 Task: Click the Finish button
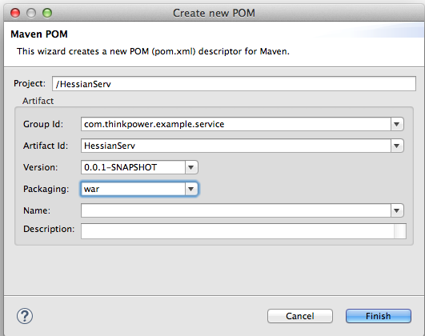[379, 316]
